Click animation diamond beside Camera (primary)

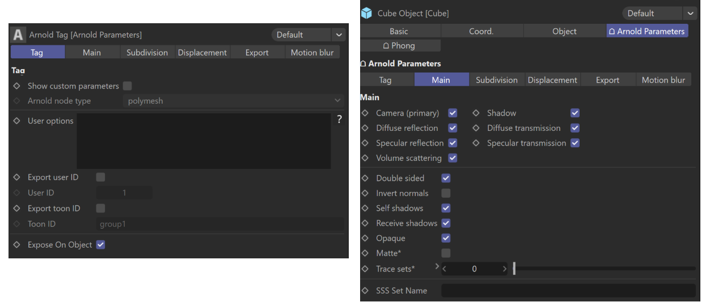tap(365, 113)
